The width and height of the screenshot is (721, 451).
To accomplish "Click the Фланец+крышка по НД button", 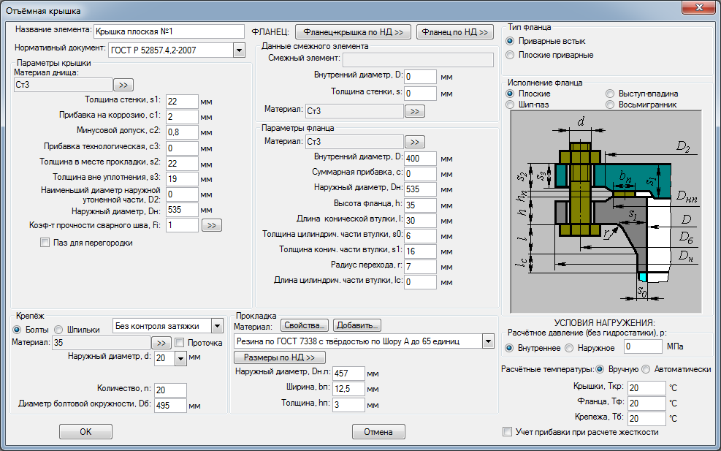I will click(353, 32).
